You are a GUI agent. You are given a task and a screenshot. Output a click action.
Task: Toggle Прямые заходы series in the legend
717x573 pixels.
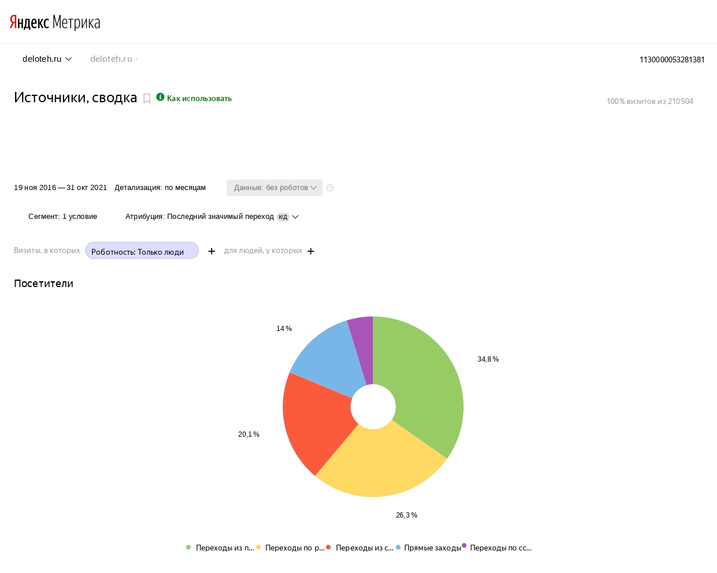[x=428, y=548]
